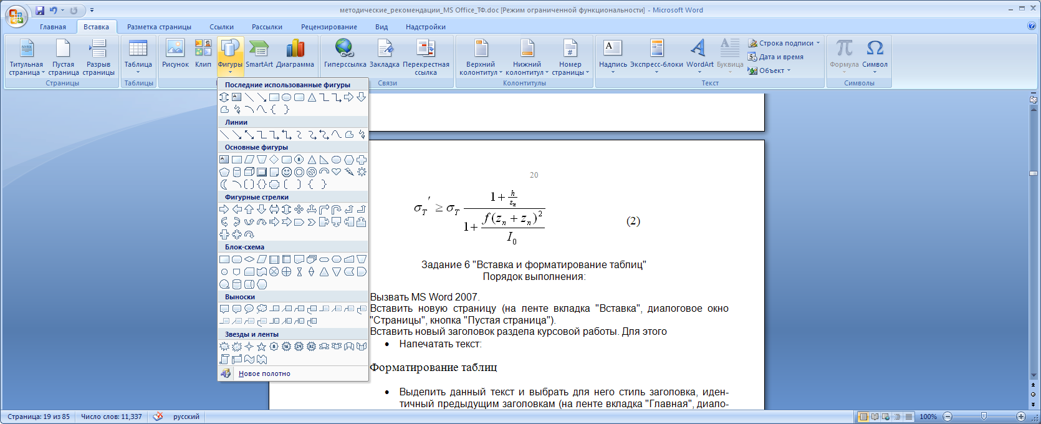Click the zoom out minus button
The width and height of the screenshot is (1041, 424).
coord(947,417)
